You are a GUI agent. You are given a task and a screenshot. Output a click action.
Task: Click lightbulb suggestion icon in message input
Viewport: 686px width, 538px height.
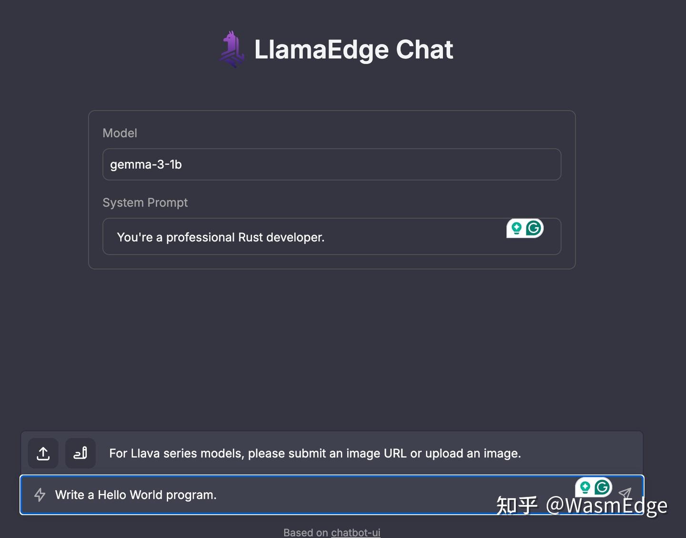pyautogui.click(x=585, y=487)
